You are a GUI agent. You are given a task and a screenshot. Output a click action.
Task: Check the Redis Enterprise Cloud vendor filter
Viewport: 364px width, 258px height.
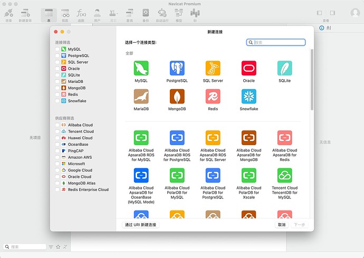[x=57, y=189]
